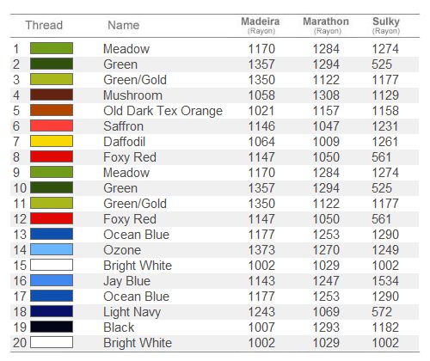
Task: Click the Light Navy swatch
Action: (52, 311)
